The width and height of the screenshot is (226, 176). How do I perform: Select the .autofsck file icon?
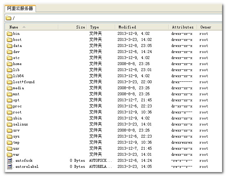click(10, 160)
